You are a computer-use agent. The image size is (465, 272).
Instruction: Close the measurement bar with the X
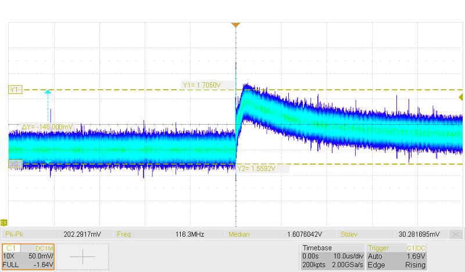[x=456, y=234]
